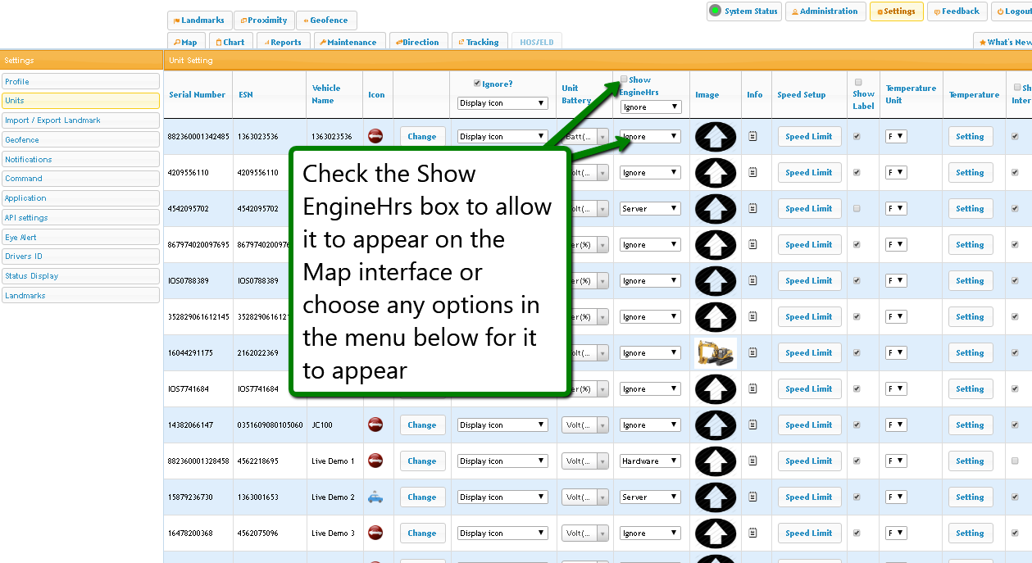Click the excavator image thumbnail
The height and width of the screenshot is (563, 1032).
coord(715,353)
